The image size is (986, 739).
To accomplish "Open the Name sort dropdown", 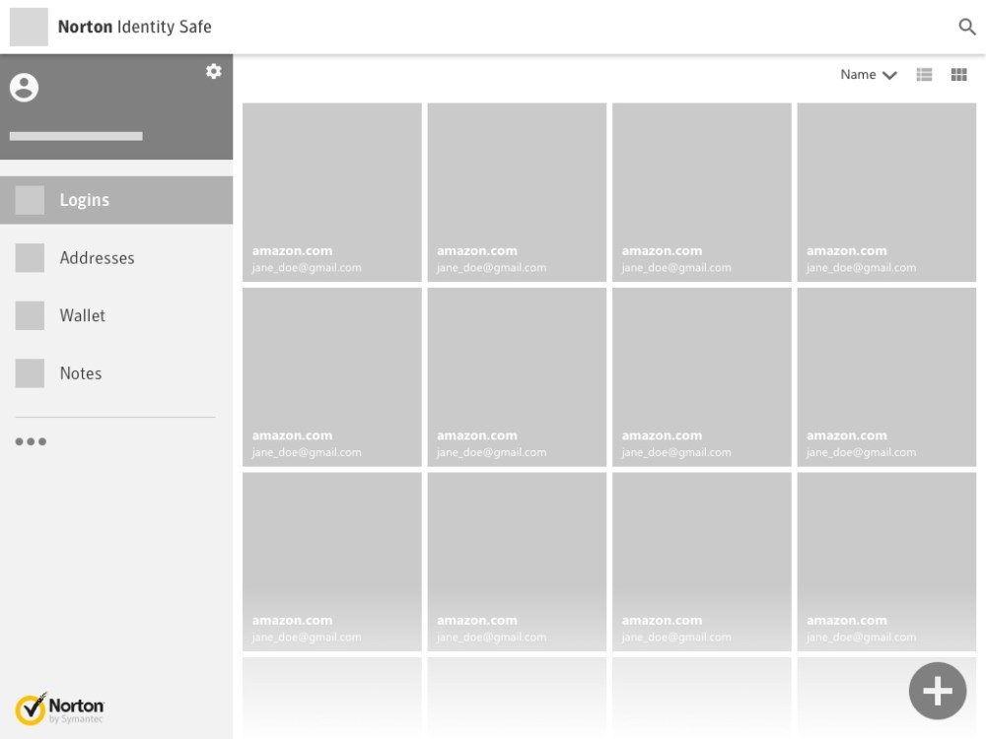I will click(x=858, y=75).
